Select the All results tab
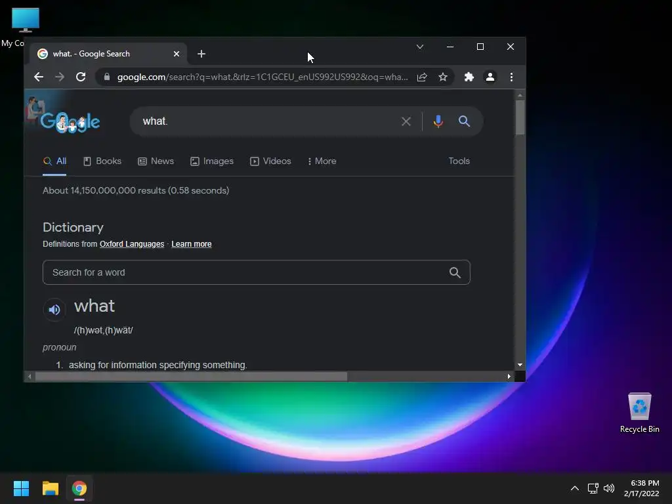 [54, 161]
